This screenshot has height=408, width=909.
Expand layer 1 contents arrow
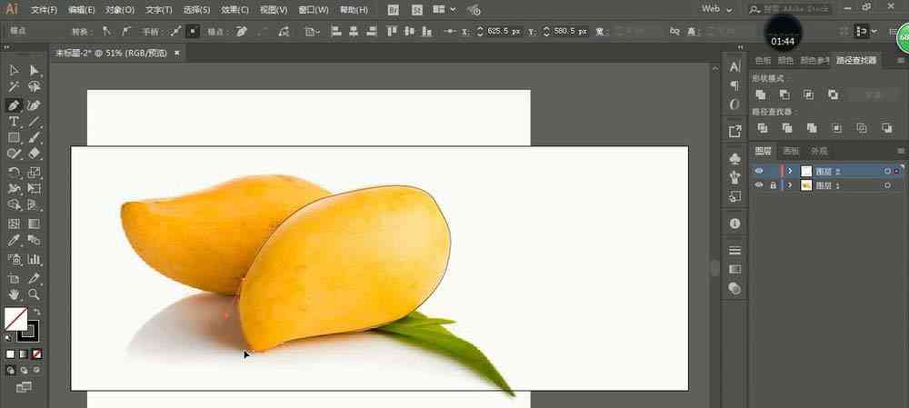[790, 184]
